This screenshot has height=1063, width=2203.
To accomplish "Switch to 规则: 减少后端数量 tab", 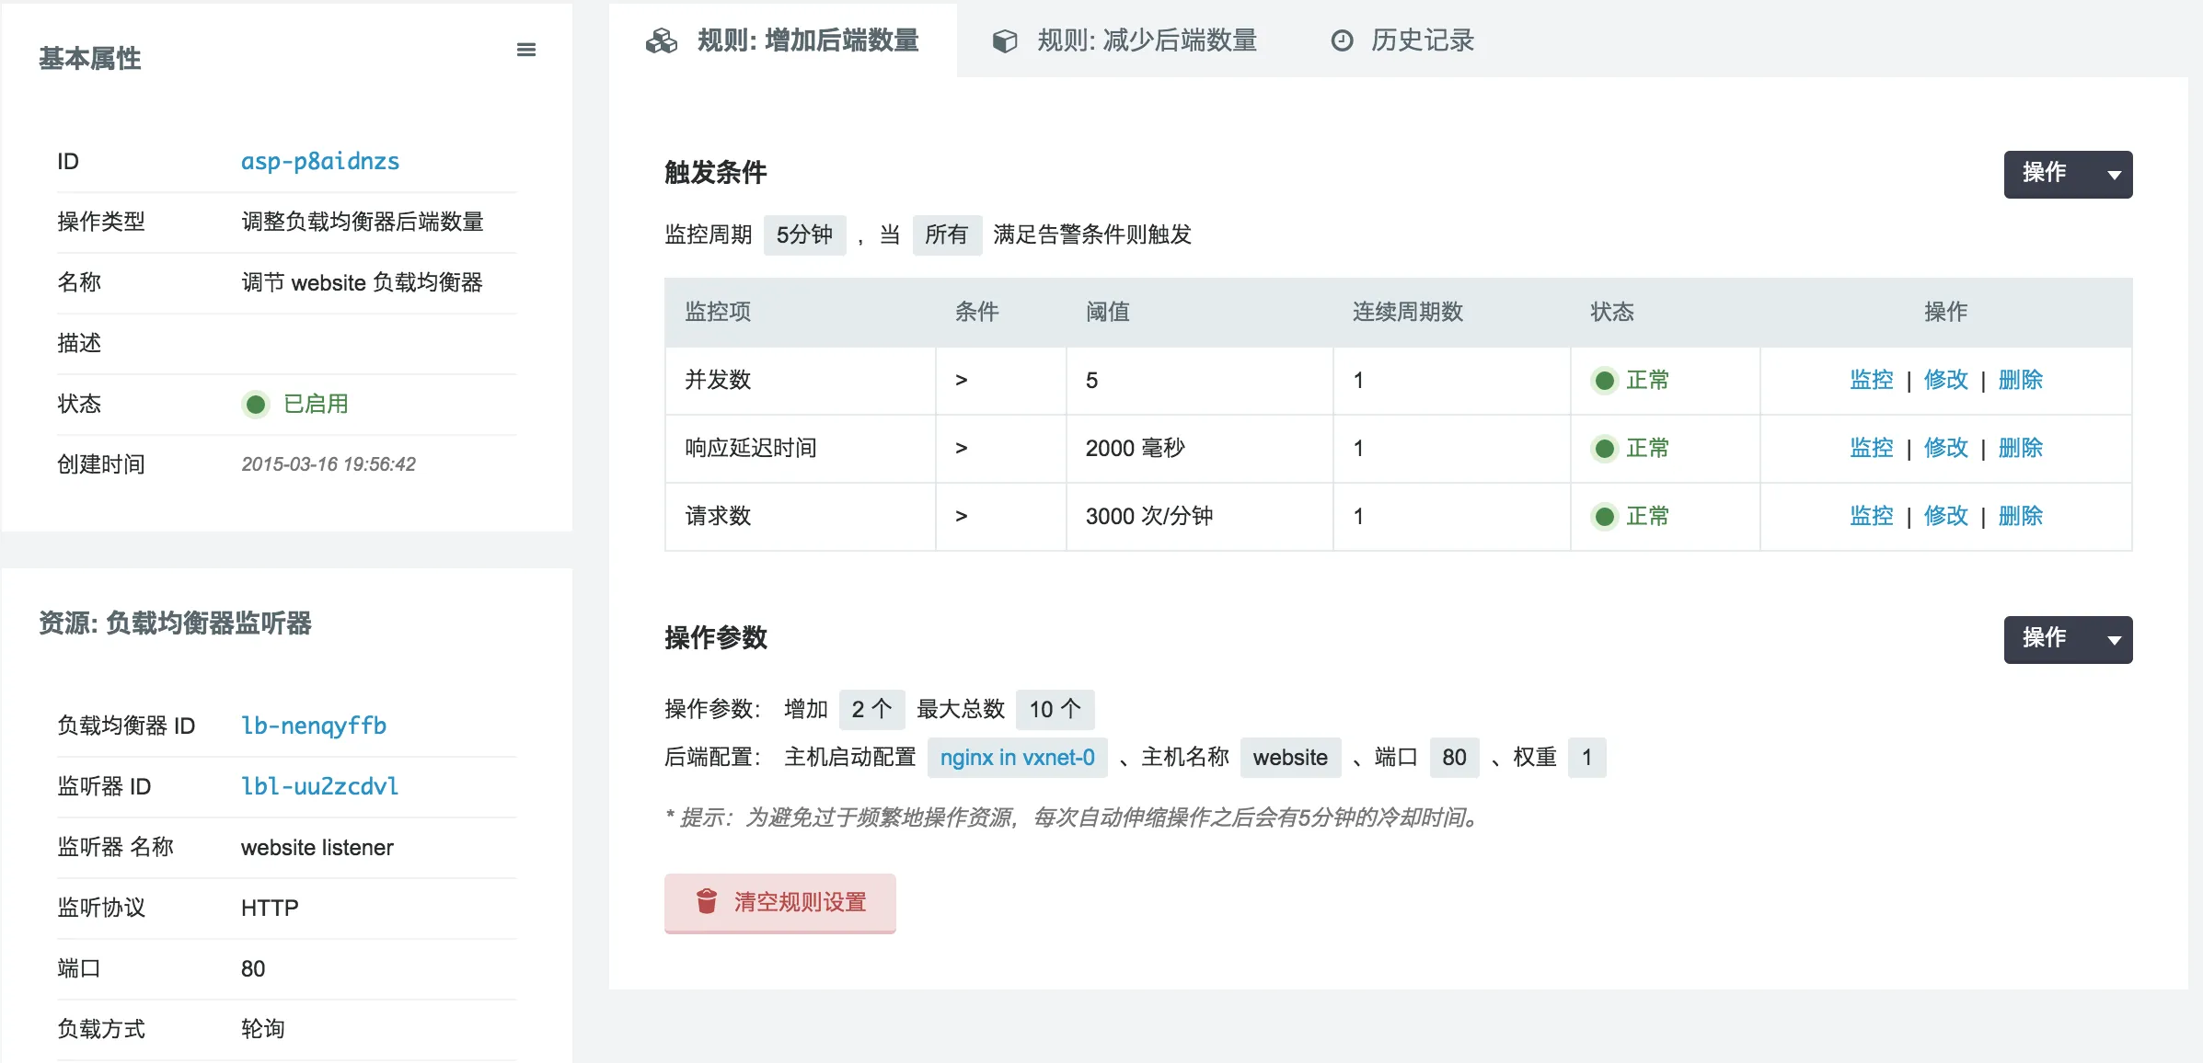I will (1125, 40).
